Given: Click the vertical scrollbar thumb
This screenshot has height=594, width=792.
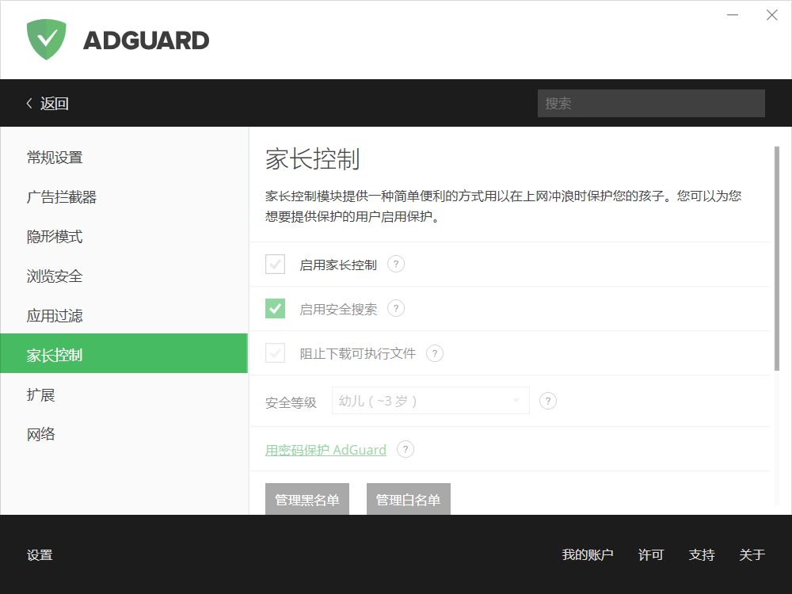Looking at the screenshot, I should (x=777, y=259).
